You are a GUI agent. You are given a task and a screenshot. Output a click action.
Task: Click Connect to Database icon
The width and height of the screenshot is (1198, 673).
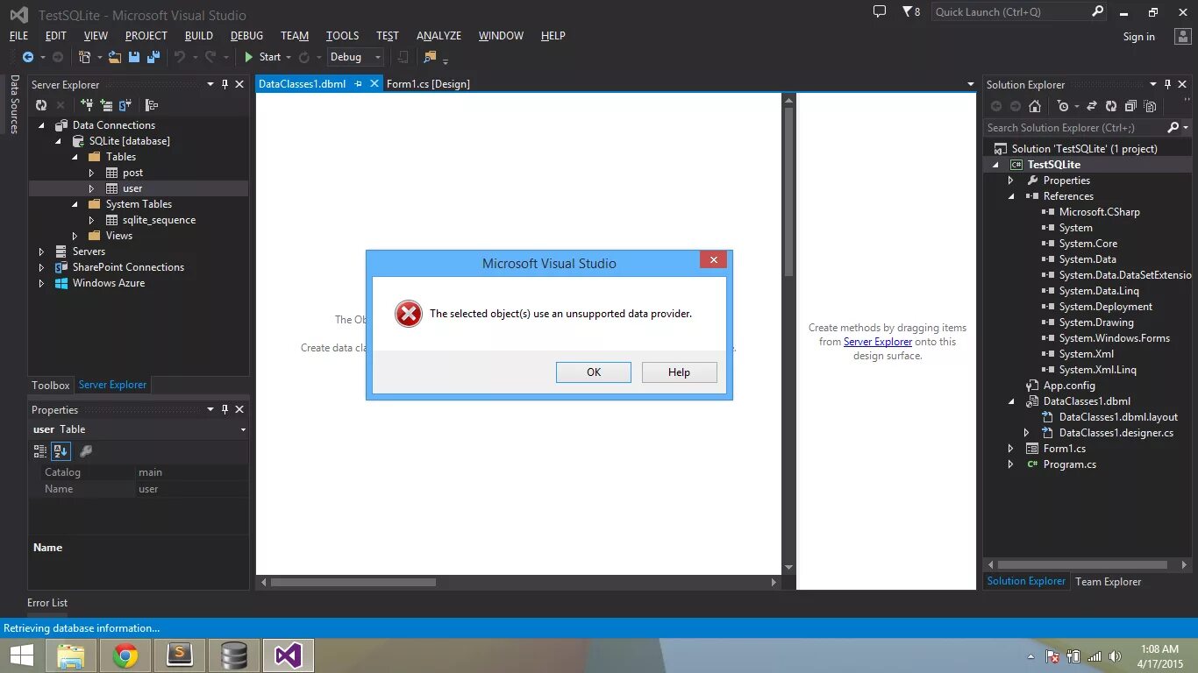(87, 105)
